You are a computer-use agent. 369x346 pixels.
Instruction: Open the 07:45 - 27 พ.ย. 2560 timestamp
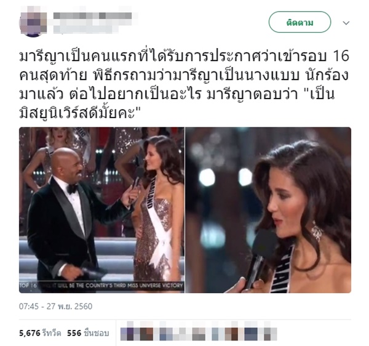pos(55,306)
